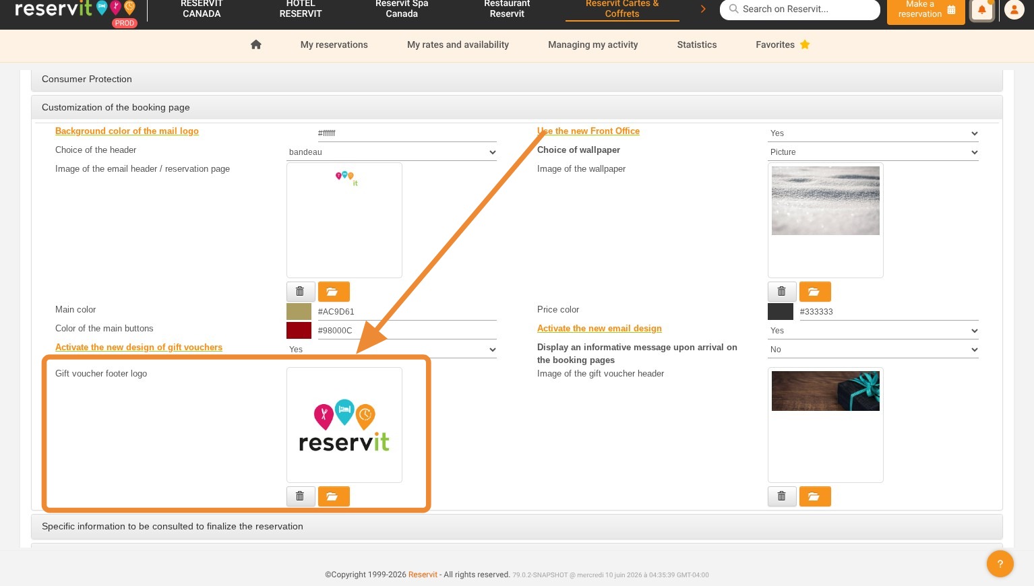Expand the Consumer Protection section
The image size is (1034, 586).
(517, 79)
